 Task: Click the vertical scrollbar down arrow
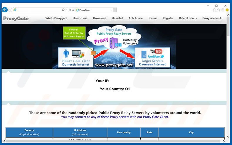(228, 137)
